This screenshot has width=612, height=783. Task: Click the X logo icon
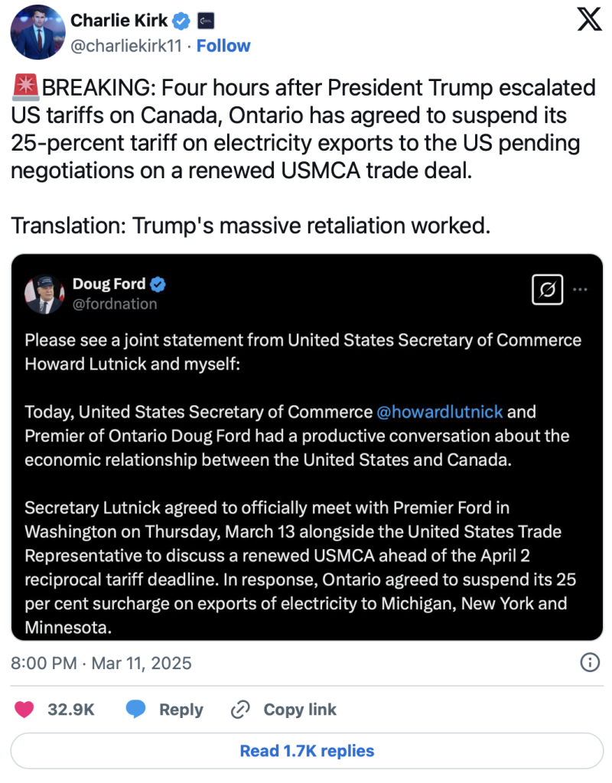pyautogui.click(x=588, y=21)
